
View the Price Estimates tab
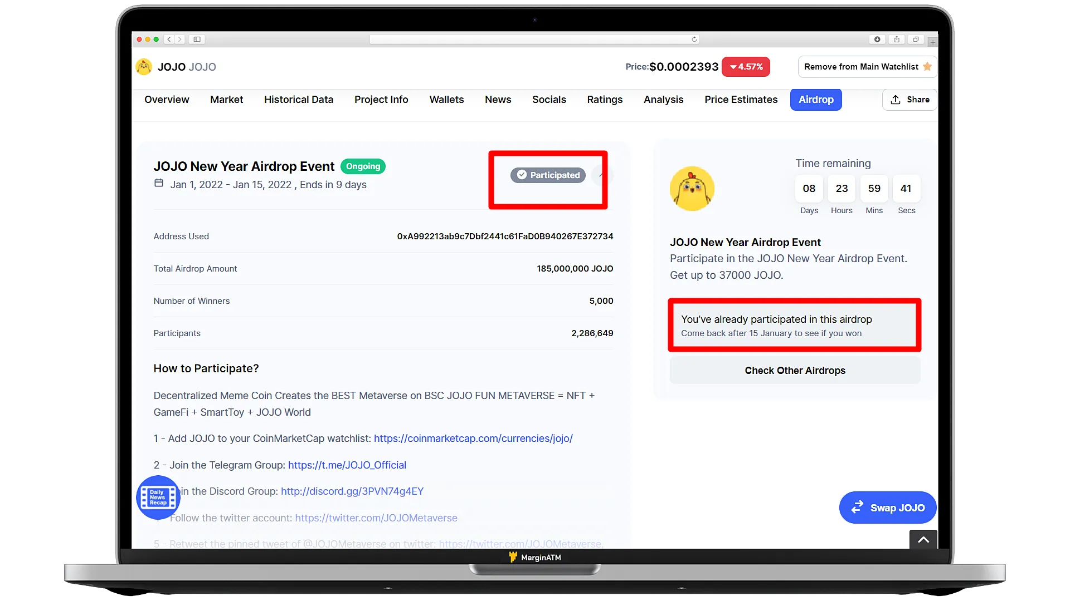coord(741,100)
